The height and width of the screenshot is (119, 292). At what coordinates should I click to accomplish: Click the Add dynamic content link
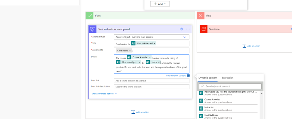(176, 76)
